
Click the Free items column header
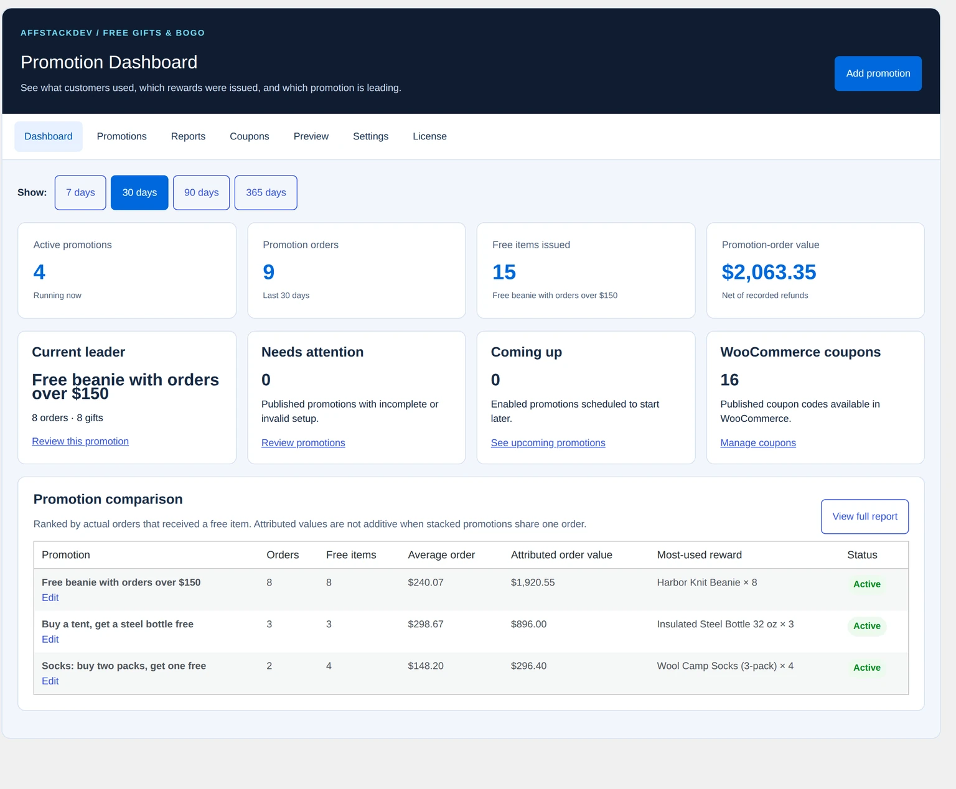pyautogui.click(x=351, y=555)
